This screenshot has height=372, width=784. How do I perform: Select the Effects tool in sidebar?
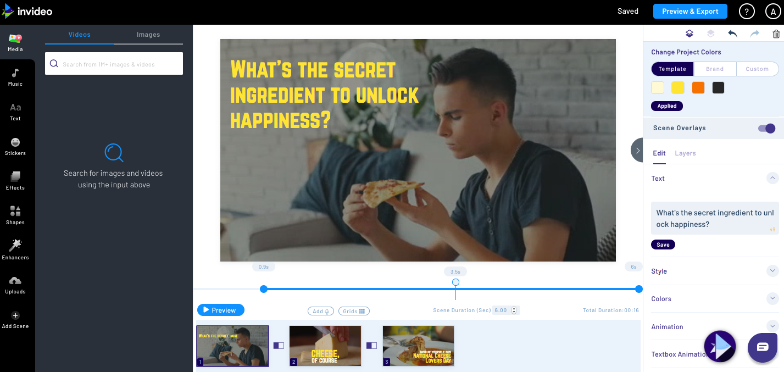pyautogui.click(x=15, y=181)
